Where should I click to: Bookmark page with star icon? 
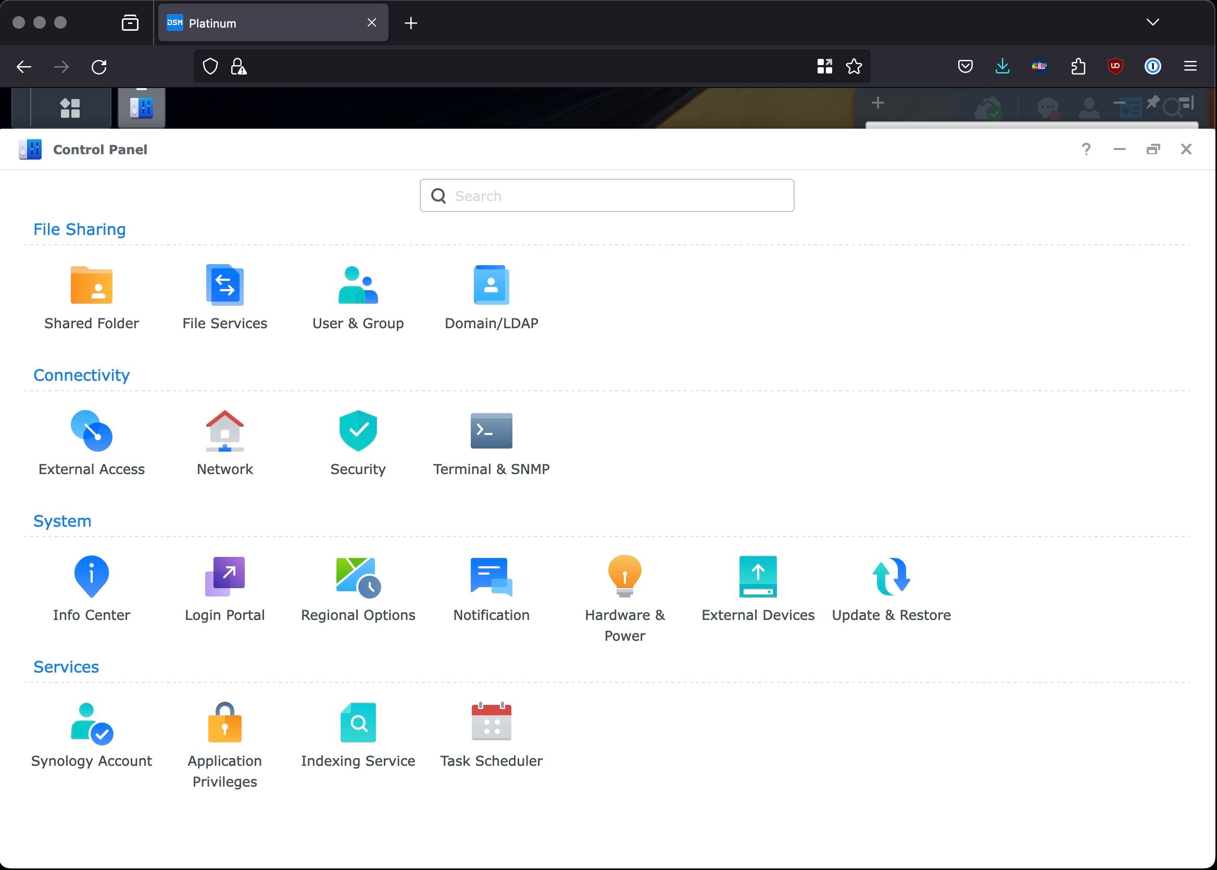pos(854,67)
